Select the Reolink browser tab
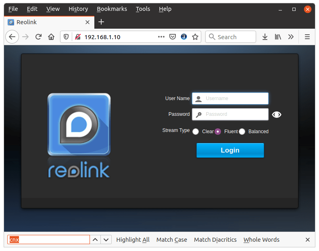The height and width of the screenshot is (251, 319). point(49,22)
